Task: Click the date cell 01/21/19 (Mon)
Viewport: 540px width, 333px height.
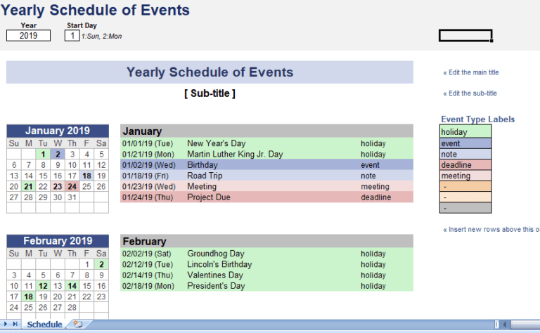Action: (x=148, y=154)
